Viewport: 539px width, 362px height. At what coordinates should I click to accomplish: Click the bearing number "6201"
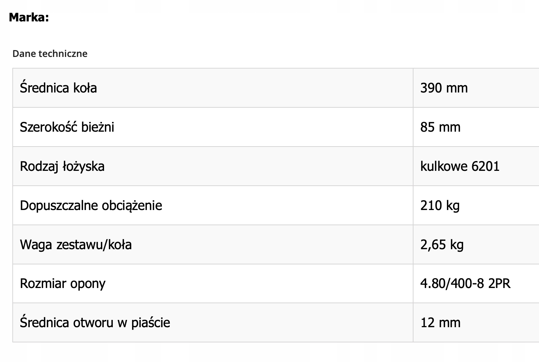click(485, 166)
